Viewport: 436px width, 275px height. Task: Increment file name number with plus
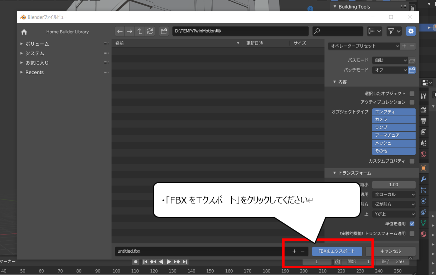[x=294, y=251]
